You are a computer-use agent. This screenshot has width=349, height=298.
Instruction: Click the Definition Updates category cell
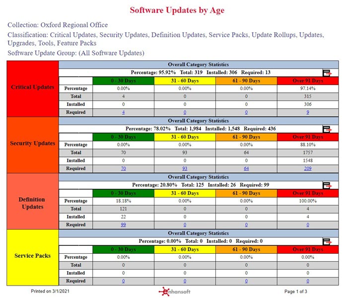[33, 201]
